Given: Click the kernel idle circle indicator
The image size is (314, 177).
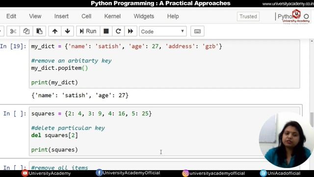Looking at the screenshot, I should click(306, 16).
